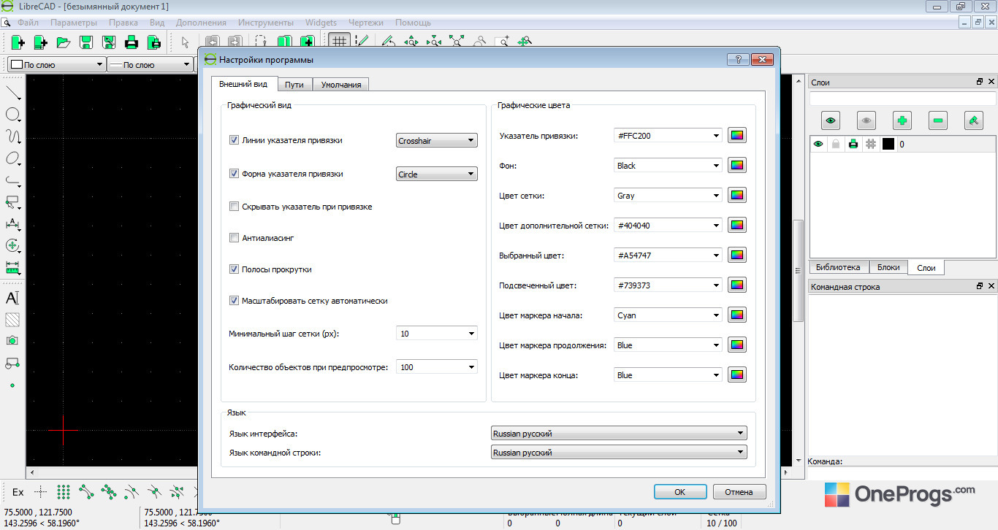Open the 'Фон' Black color dropdown
The image size is (998, 530).
668,166
